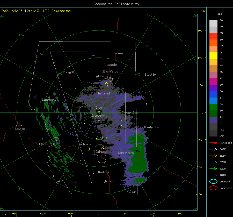
Task: Click the '111V' legend text
Action: (x=223, y=156)
